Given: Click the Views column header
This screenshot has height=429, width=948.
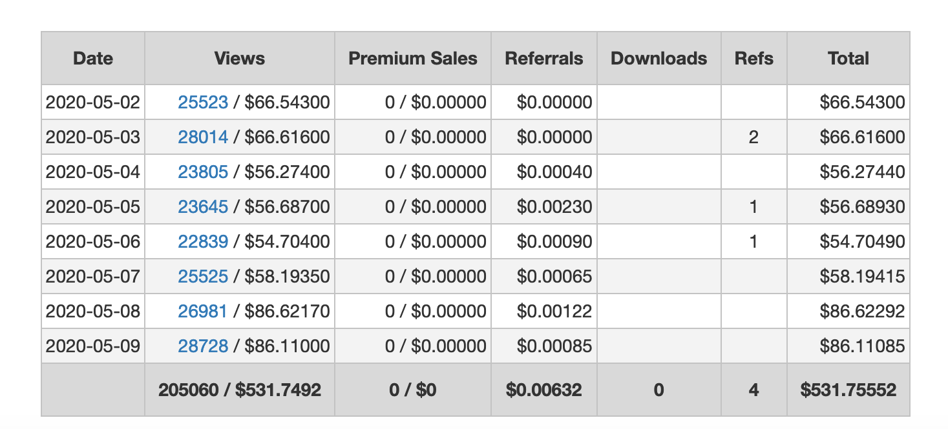Looking at the screenshot, I should 240,59.
